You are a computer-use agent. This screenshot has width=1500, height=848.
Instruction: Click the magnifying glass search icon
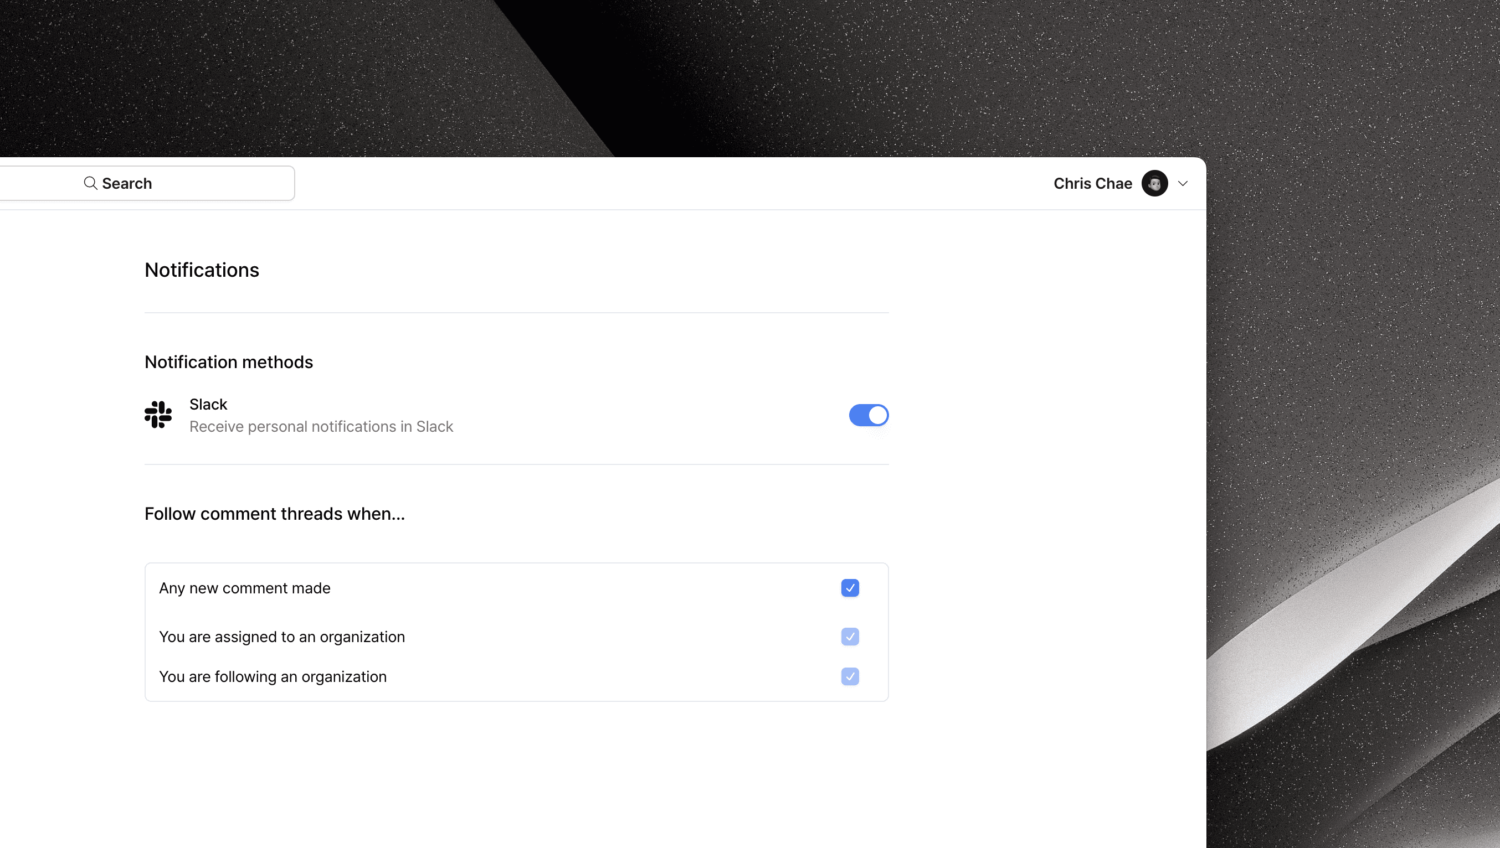(90, 183)
